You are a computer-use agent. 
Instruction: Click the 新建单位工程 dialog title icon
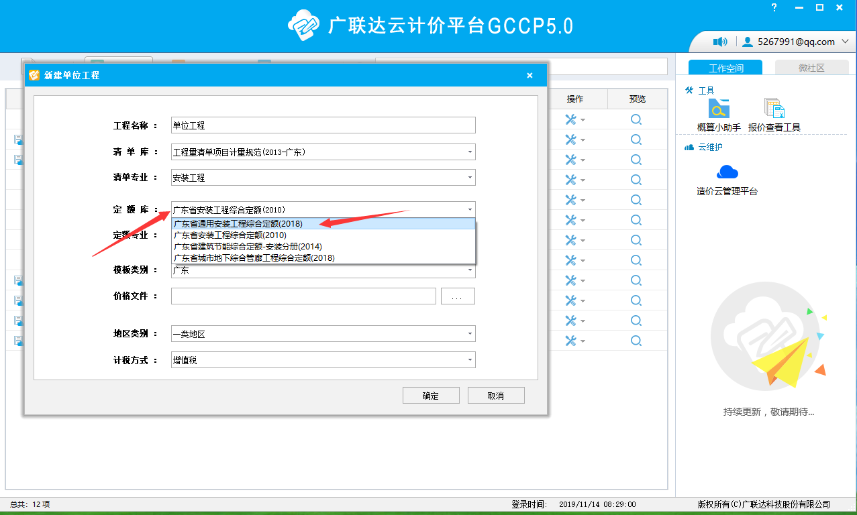[34, 75]
